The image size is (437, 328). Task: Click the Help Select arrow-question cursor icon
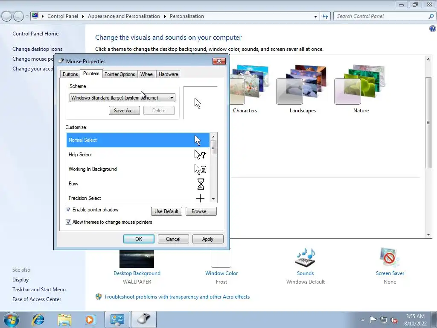pyautogui.click(x=200, y=155)
